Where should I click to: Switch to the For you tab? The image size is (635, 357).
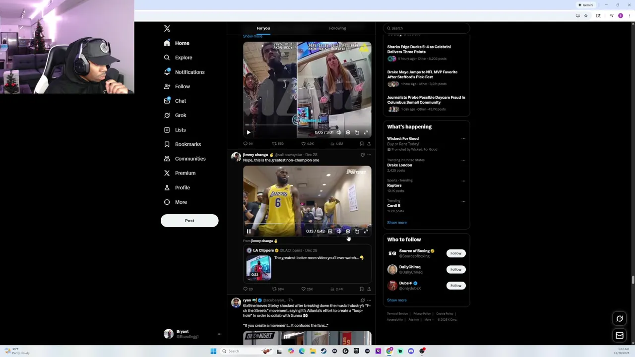[263, 28]
